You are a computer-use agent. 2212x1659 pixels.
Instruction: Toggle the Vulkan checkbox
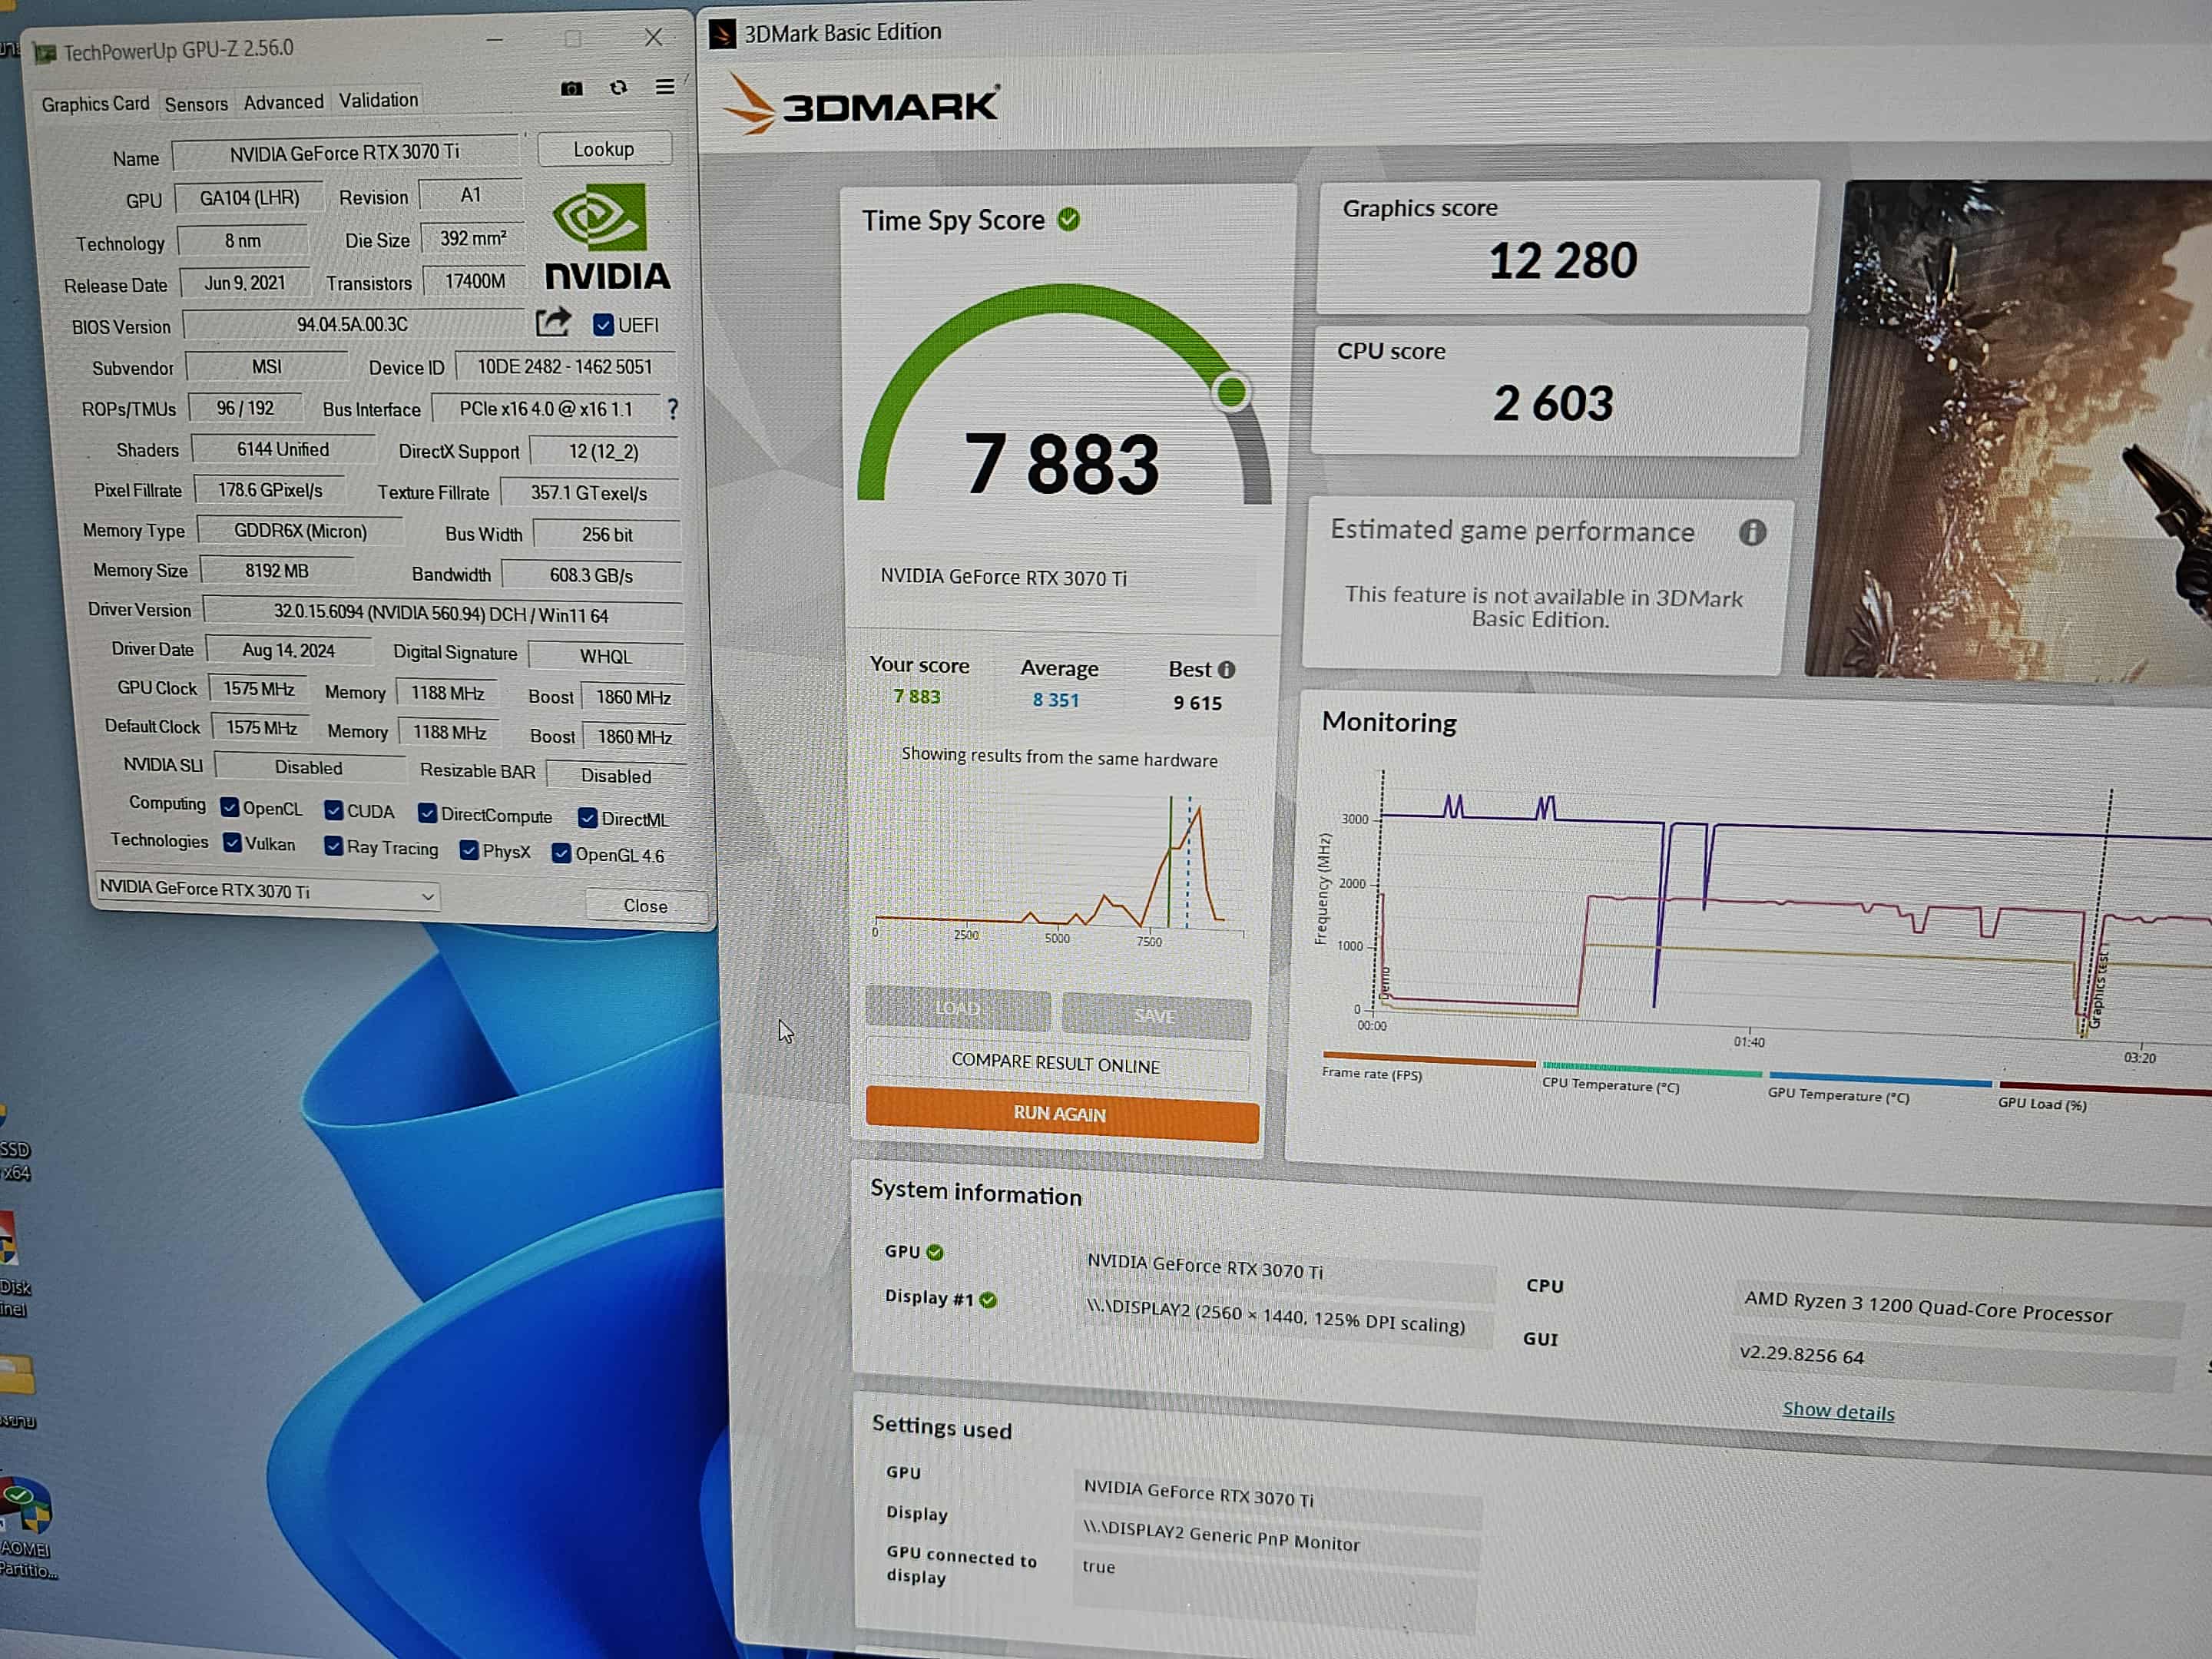click(233, 843)
